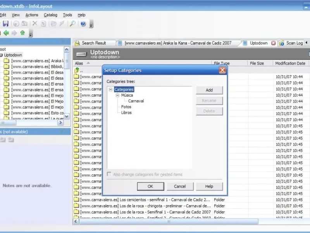
Task: Click the drive icon beside Uptodown header
Action: [x=82, y=54]
